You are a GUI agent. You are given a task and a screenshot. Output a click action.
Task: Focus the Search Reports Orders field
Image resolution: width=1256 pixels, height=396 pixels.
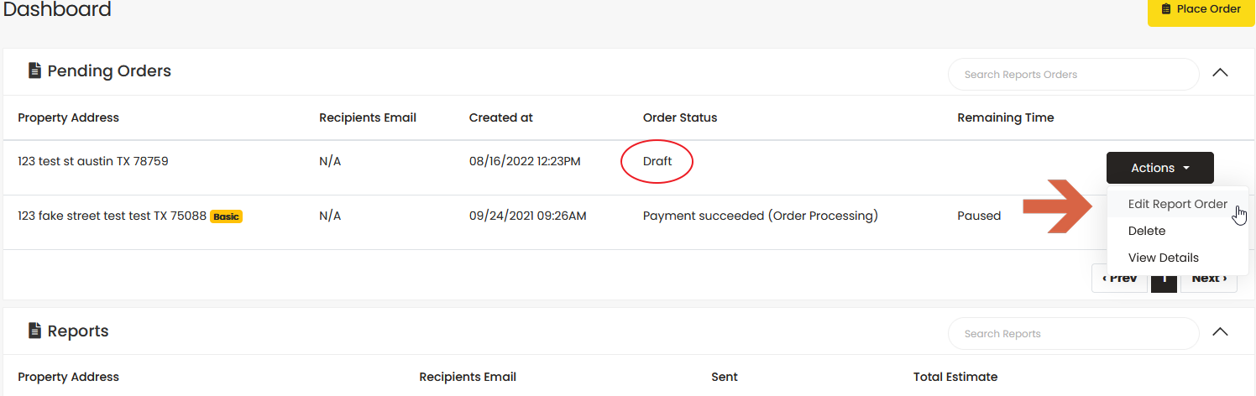point(1073,75)
